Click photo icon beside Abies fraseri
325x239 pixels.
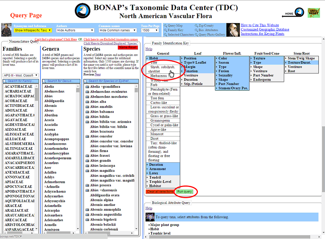(87, 156)
